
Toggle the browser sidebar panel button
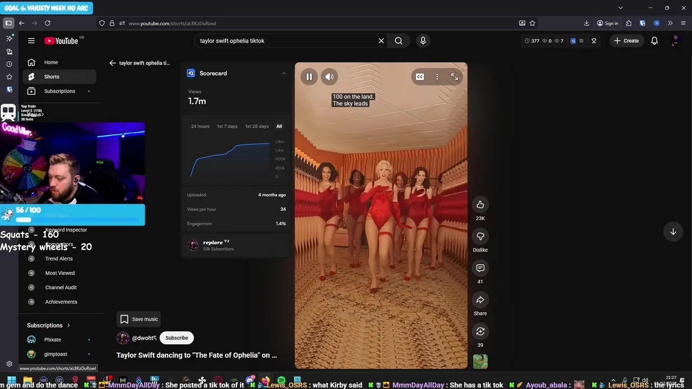(9, 23)
